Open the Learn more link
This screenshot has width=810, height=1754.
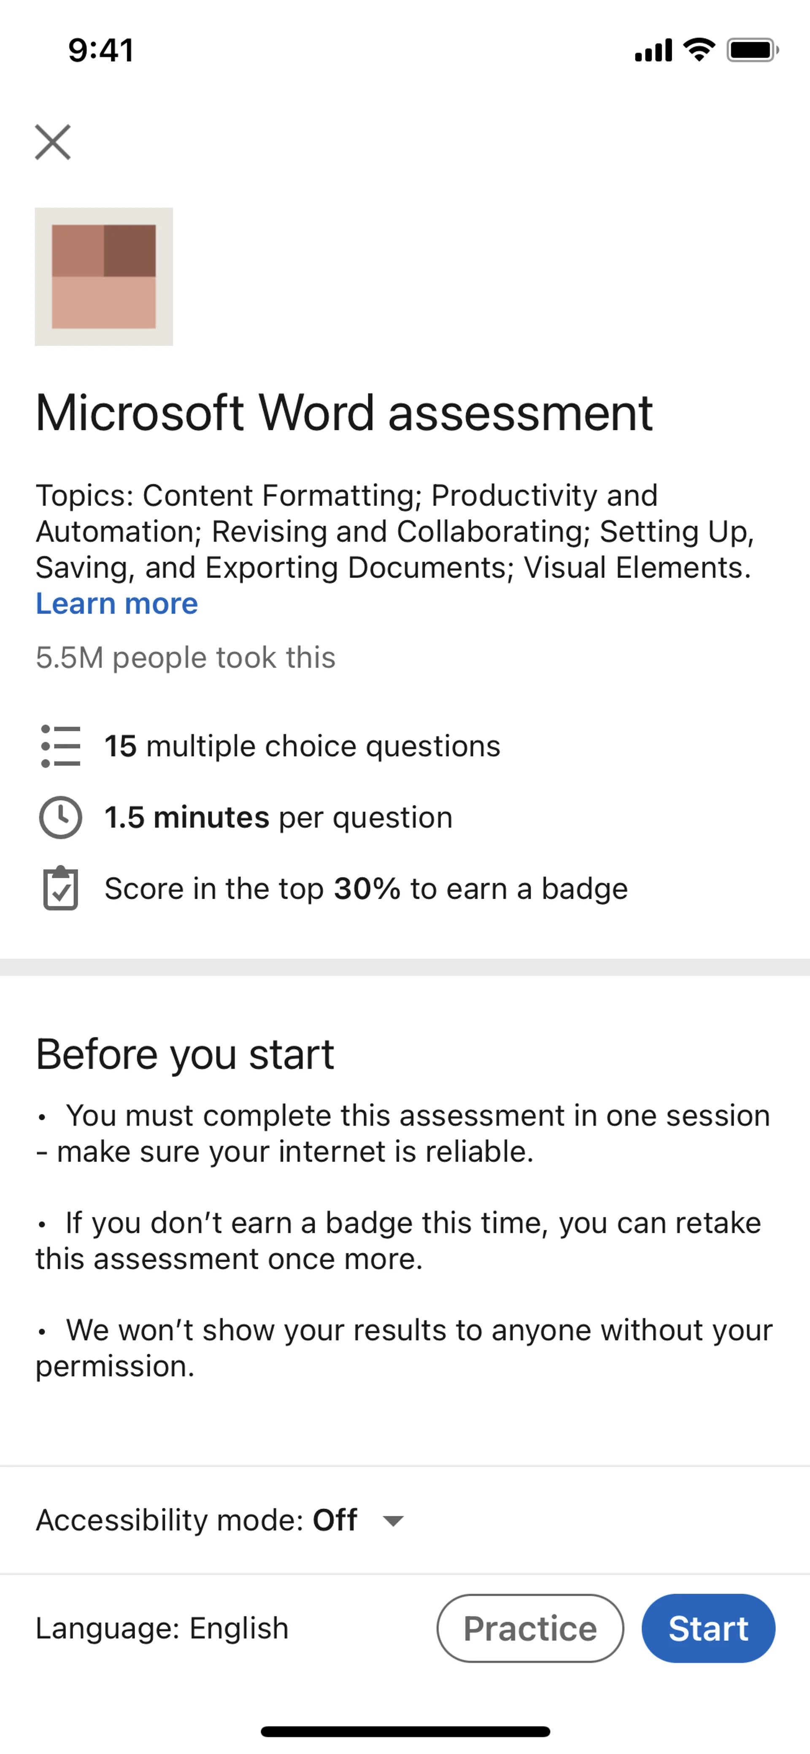click(116, 604)
